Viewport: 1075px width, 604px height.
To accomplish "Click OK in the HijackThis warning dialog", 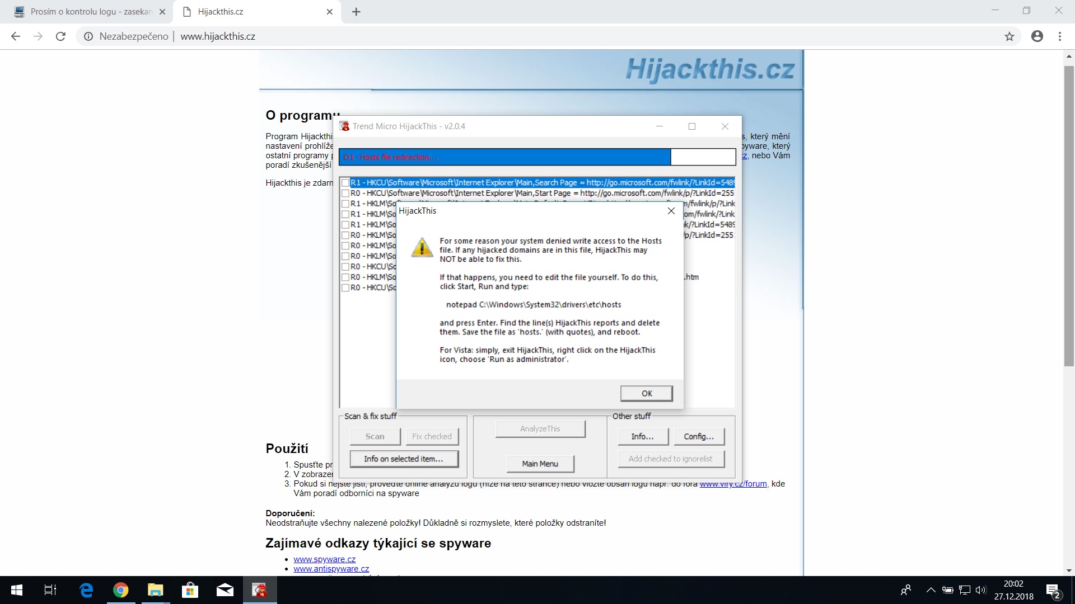I will tap(646, 393).
